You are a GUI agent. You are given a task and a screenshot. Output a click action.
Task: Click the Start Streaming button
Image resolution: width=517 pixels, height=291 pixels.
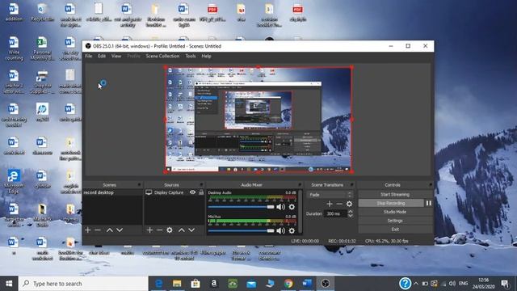(x=395, y=194)
